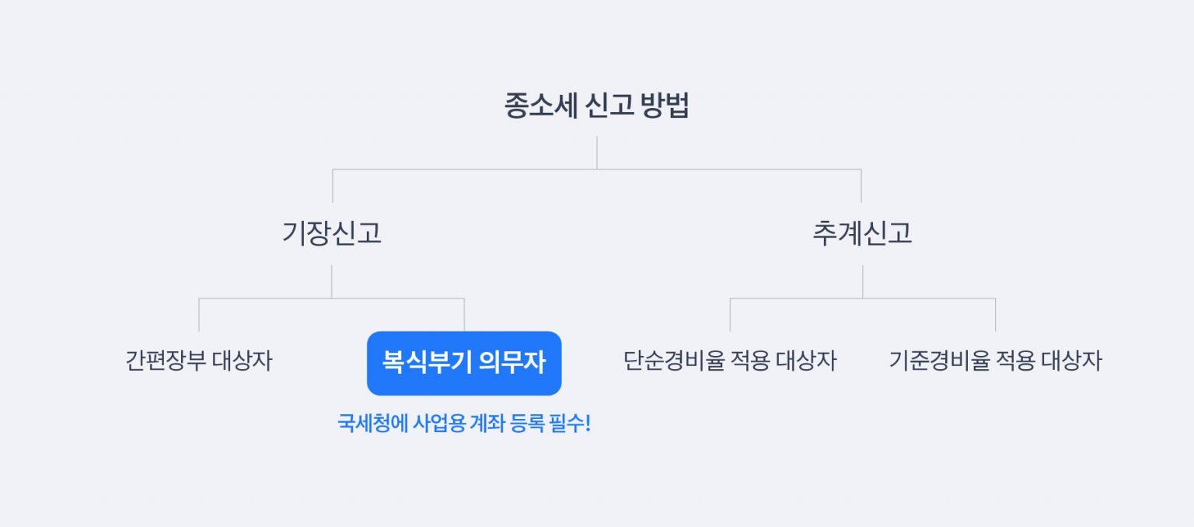1194x527 pixels.
Task: Click the horizontal branch line under 기장신고
Action: pyautogui.click(x=264, y=298)
